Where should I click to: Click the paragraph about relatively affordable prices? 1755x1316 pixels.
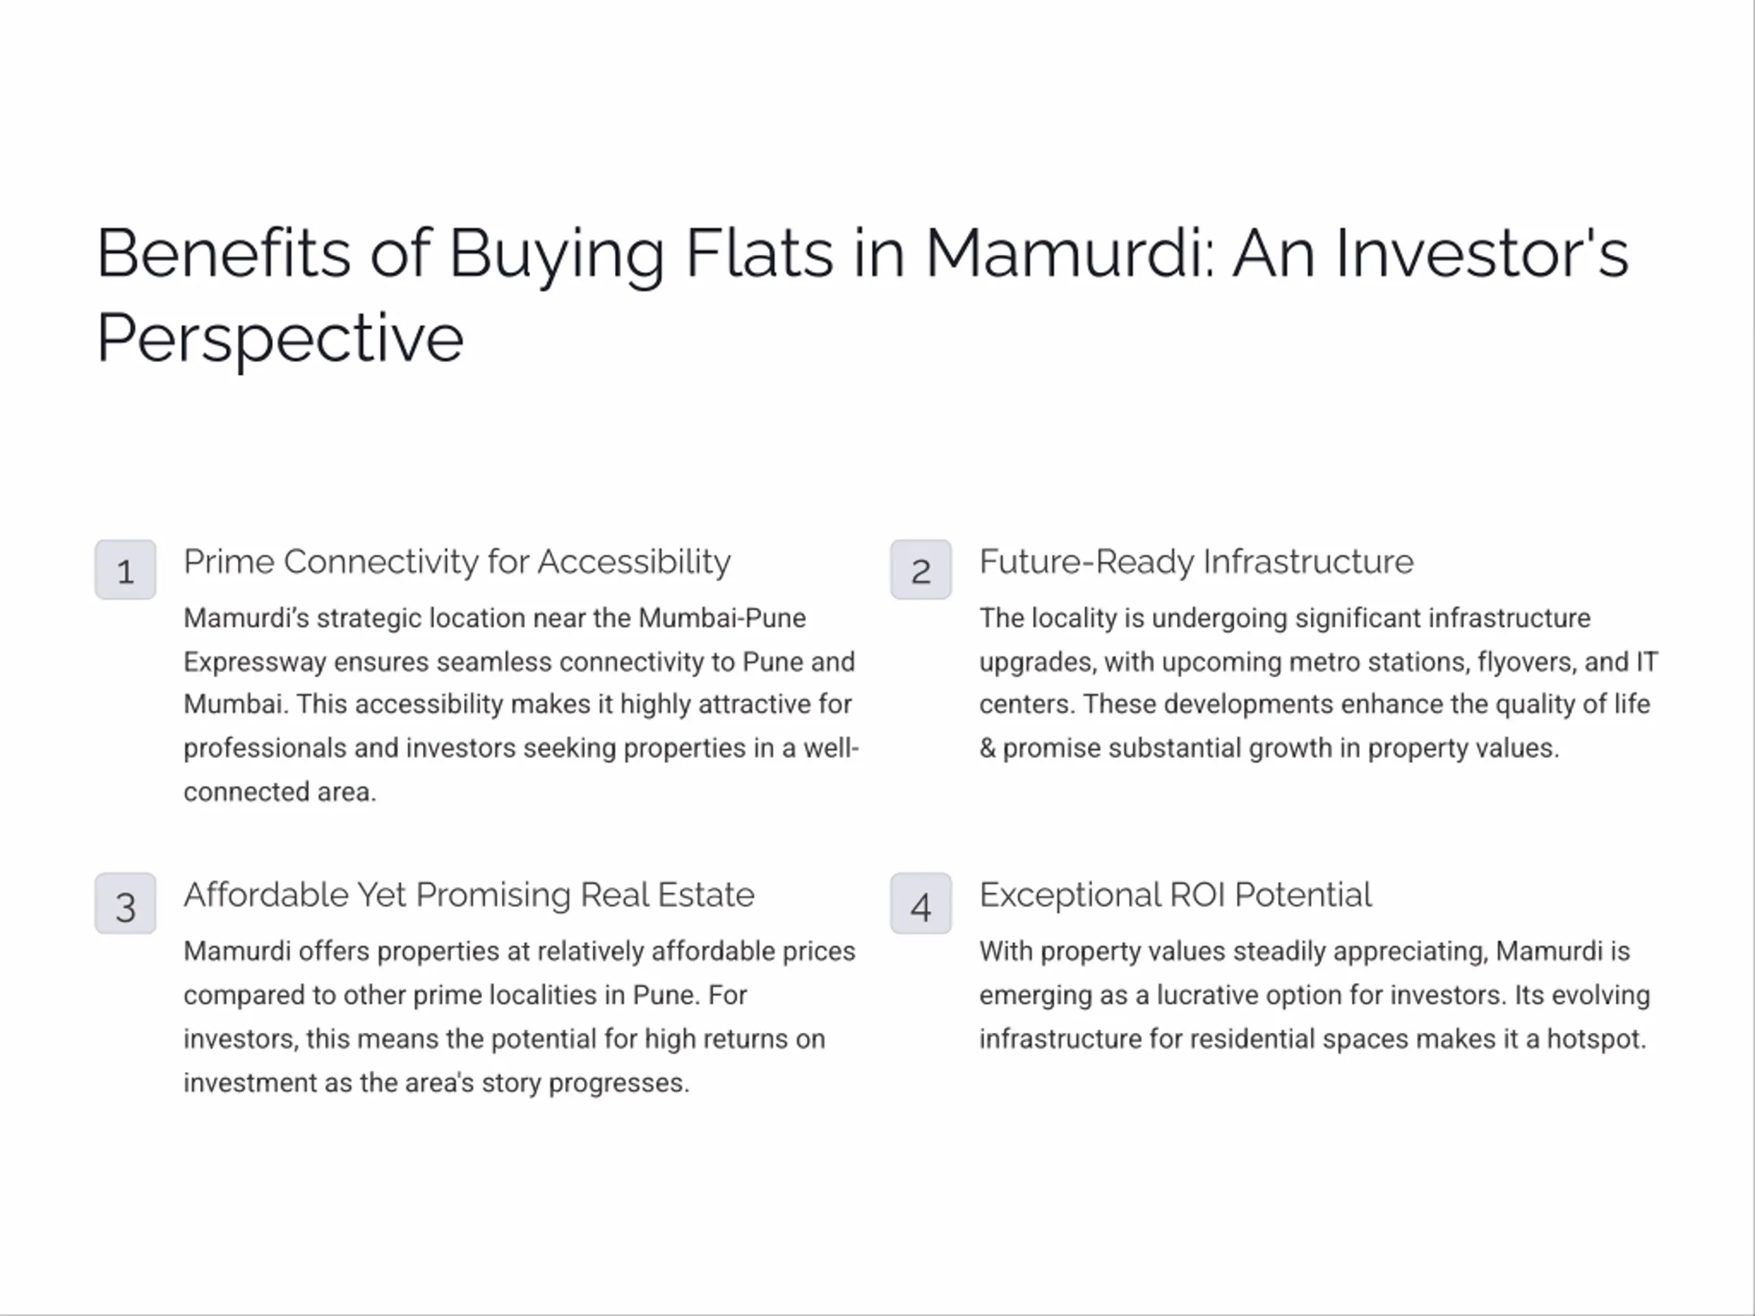coord(520,1017)
